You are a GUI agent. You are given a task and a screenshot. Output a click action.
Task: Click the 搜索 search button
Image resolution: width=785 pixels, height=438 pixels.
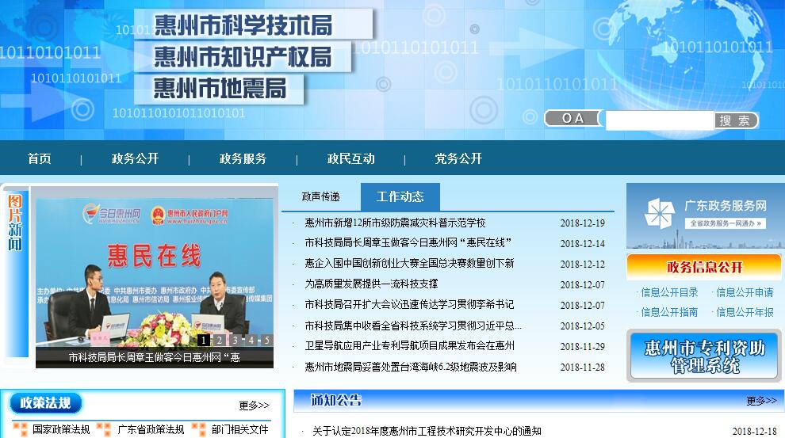[x=735, y=120]
